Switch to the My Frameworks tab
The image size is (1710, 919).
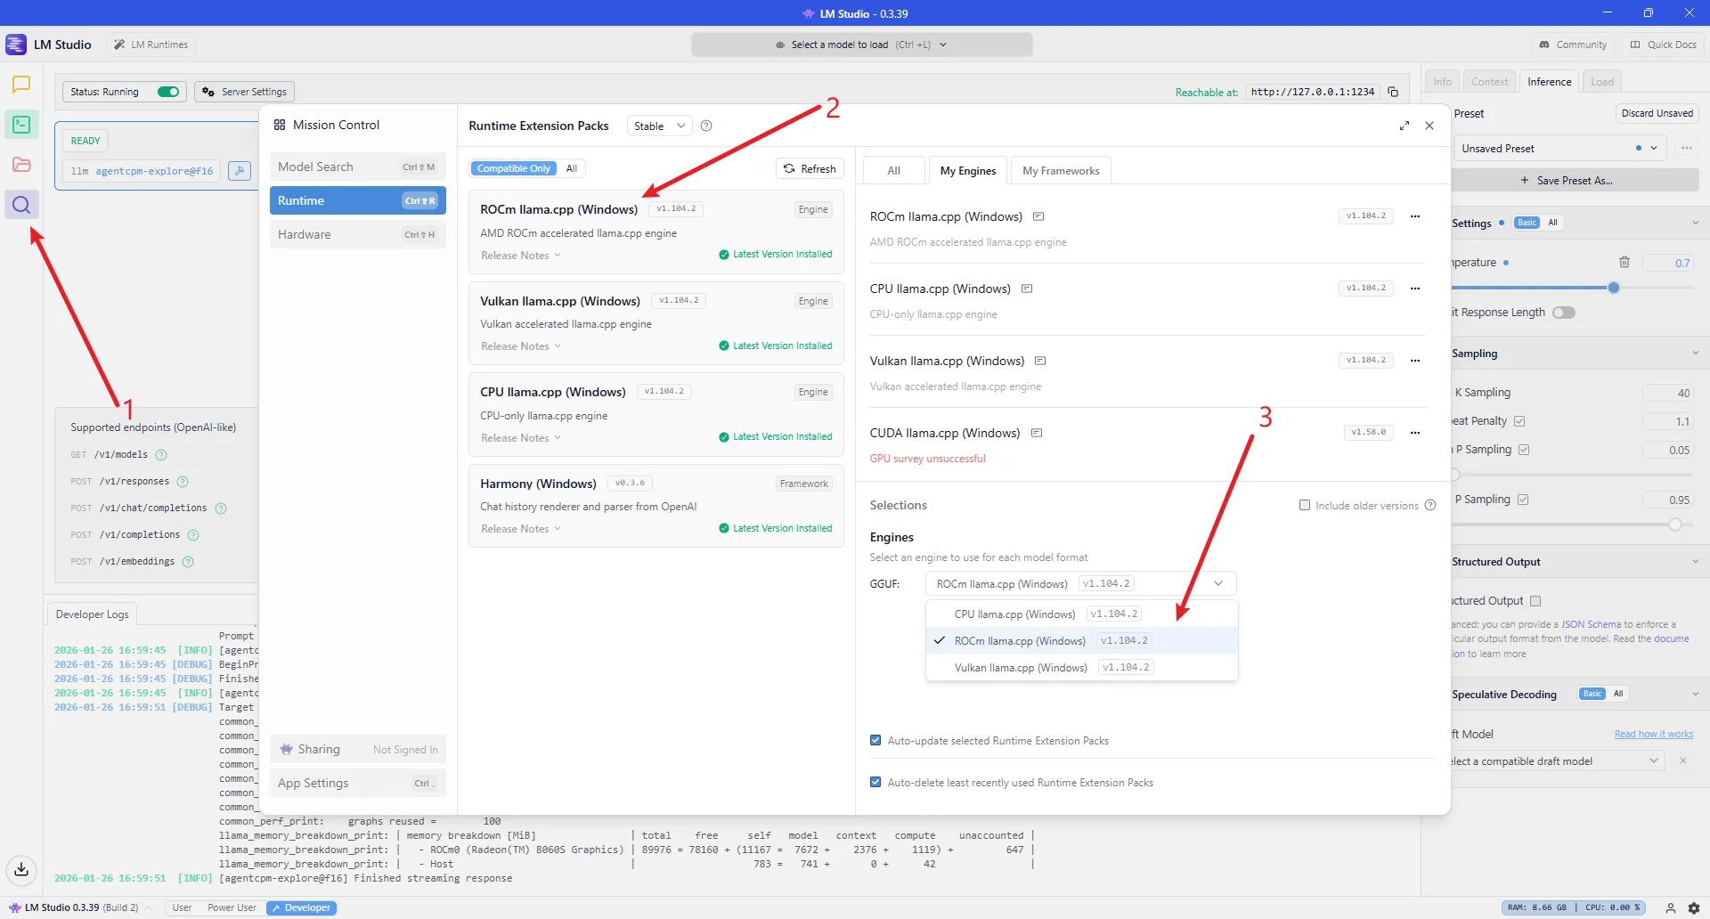pos(1061,171)
